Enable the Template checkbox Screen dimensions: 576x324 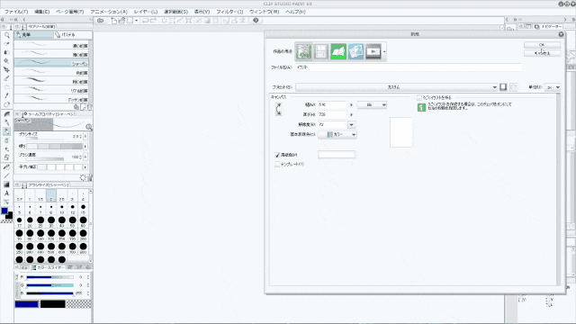[x=277, y=165]
